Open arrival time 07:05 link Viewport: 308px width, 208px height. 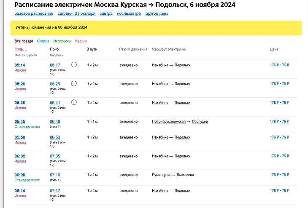[55, 156]
